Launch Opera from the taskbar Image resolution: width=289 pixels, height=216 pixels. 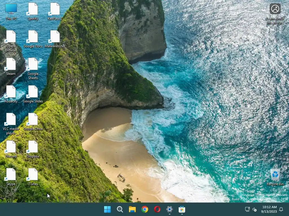[157, 209]
